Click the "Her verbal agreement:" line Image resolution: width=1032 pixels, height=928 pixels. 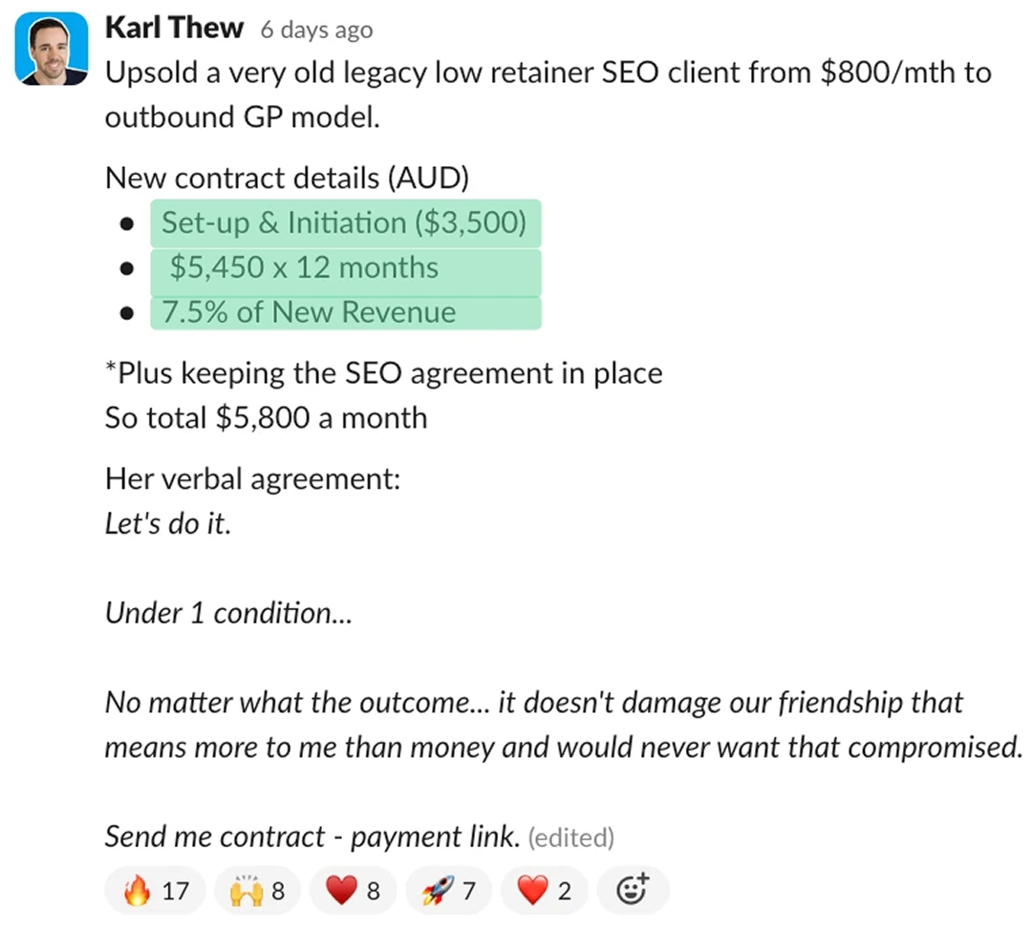(x=252, y=478)
